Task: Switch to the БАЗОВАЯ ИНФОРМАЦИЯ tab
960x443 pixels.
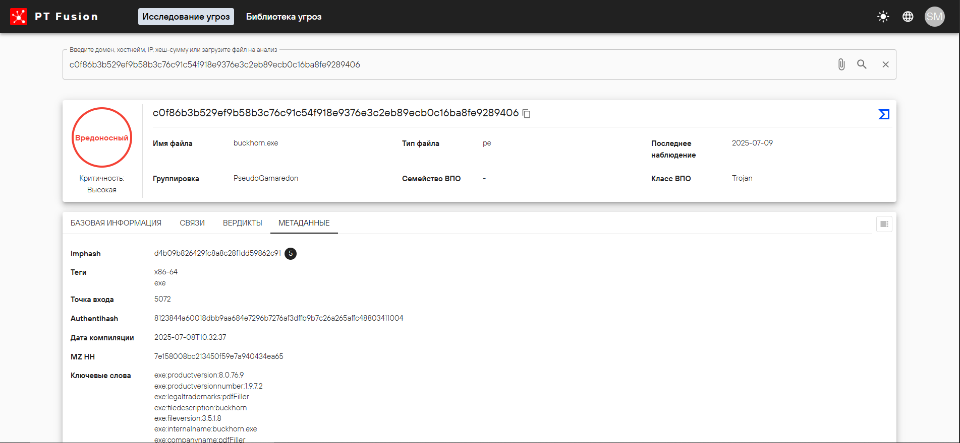Action: 116,223
